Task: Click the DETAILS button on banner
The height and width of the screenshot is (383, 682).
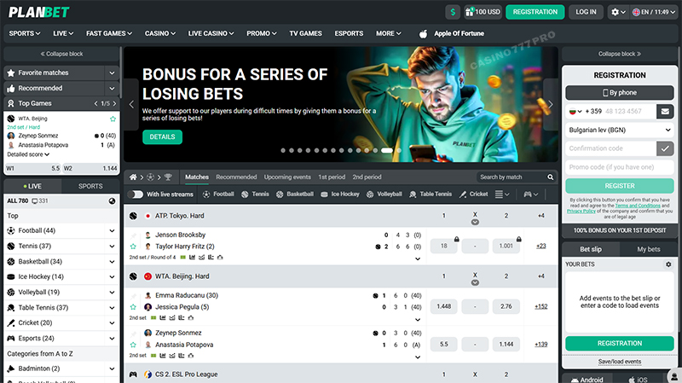Action: [x=162, y=137]
